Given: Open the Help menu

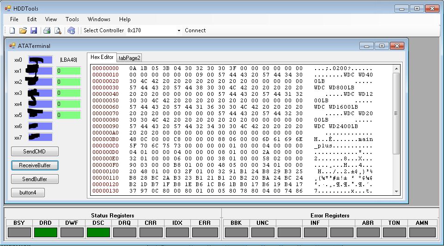Looking at the screenshot, I should pyautogui.click(x=125, y=19).
